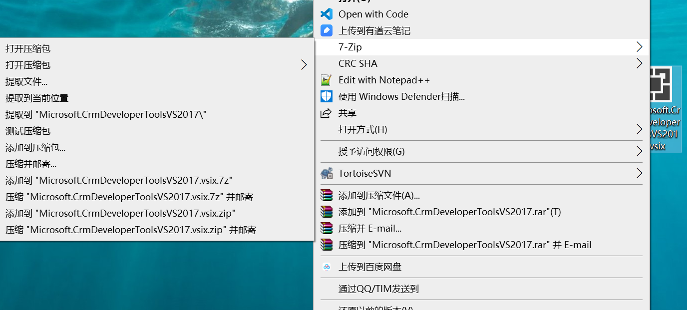Select 使用 Windows Defender扫描...
The height and width of the screenshot is (310, 687).
482,96
